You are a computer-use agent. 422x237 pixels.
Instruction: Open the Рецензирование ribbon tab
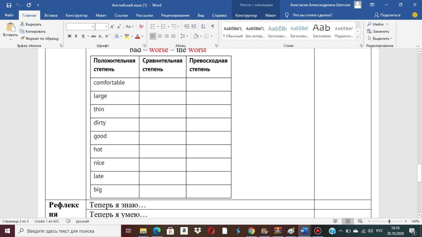click(175, 15)
